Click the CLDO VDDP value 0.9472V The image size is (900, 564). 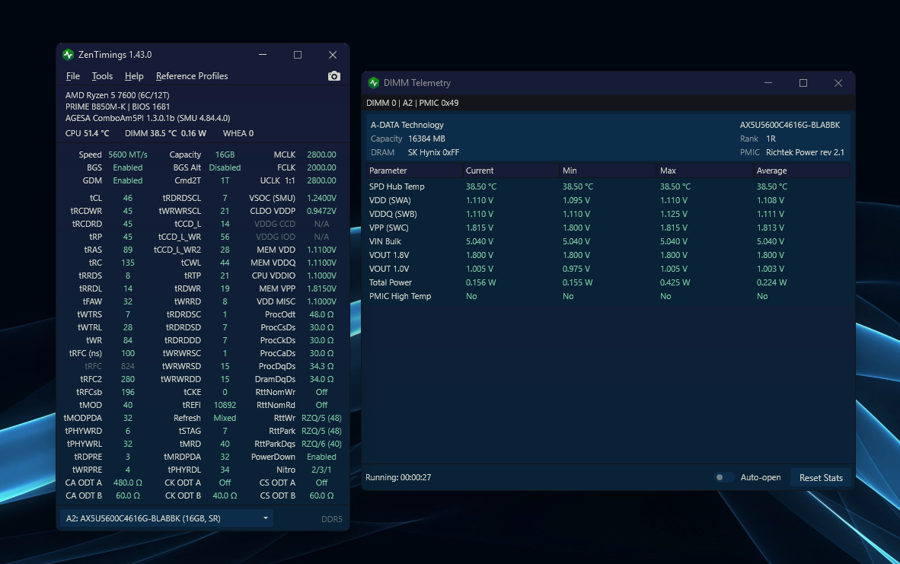(x=321, y=211)
